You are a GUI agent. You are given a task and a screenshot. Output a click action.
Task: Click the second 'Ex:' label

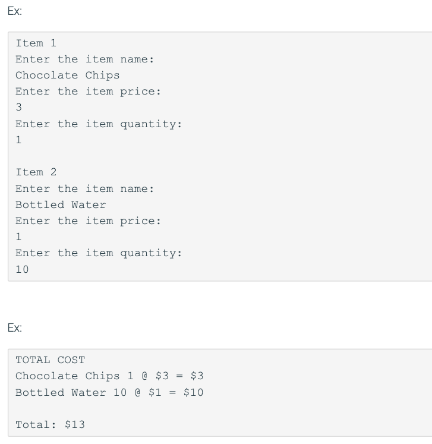[15, 328]
